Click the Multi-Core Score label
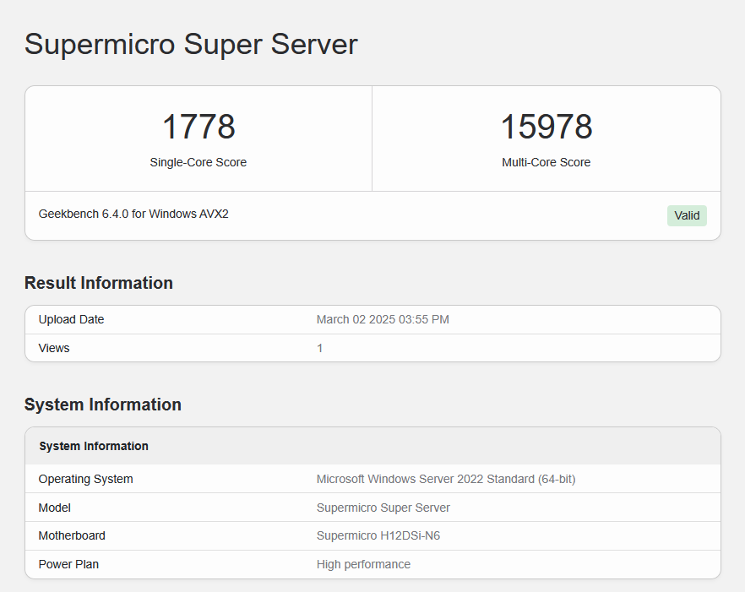This screenshot has width=745, height=592. [x=547, y=162]
